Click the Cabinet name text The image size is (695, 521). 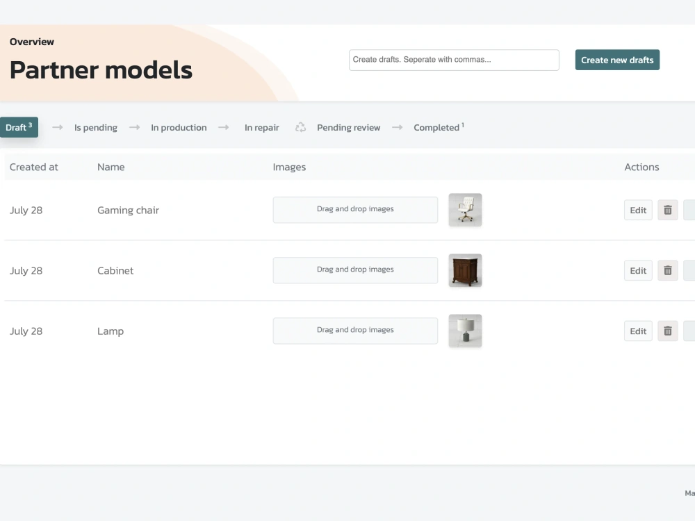(x=115, y=271)
